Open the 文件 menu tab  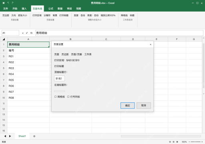coord(6,9)
